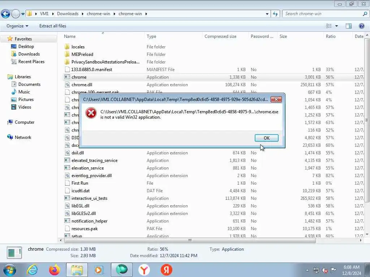Show hidden system tray icons
This screenshot has height=277, width=370.
click(x=307, y=271)
